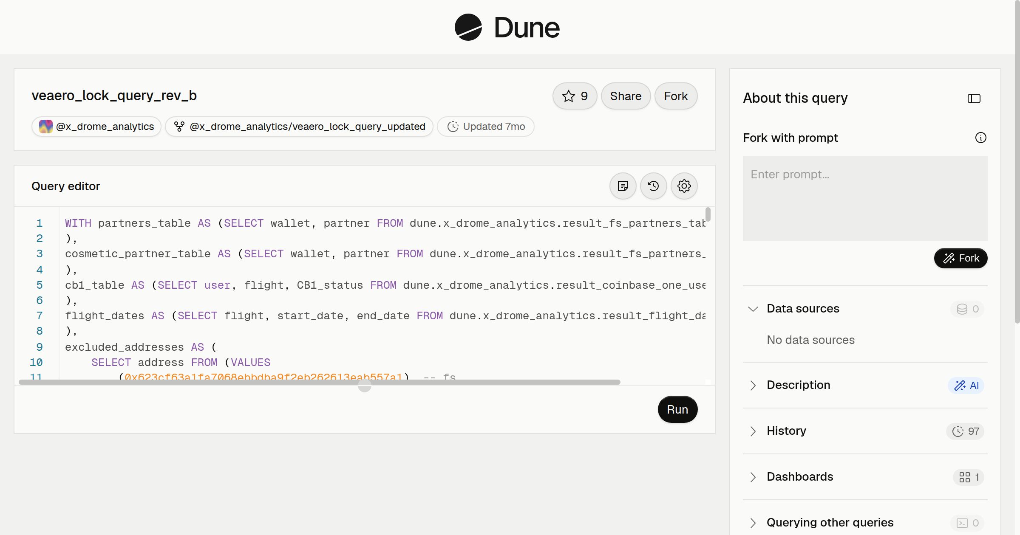Viewport: 1020px width, 535px height.
Task: Click the editor horizontal scrollbar
Action: [320, 382]
